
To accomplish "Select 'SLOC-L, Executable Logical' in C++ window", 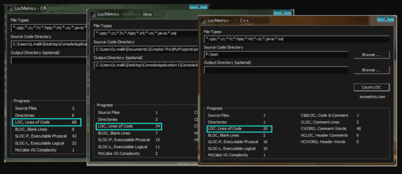I will pos(232,148).
